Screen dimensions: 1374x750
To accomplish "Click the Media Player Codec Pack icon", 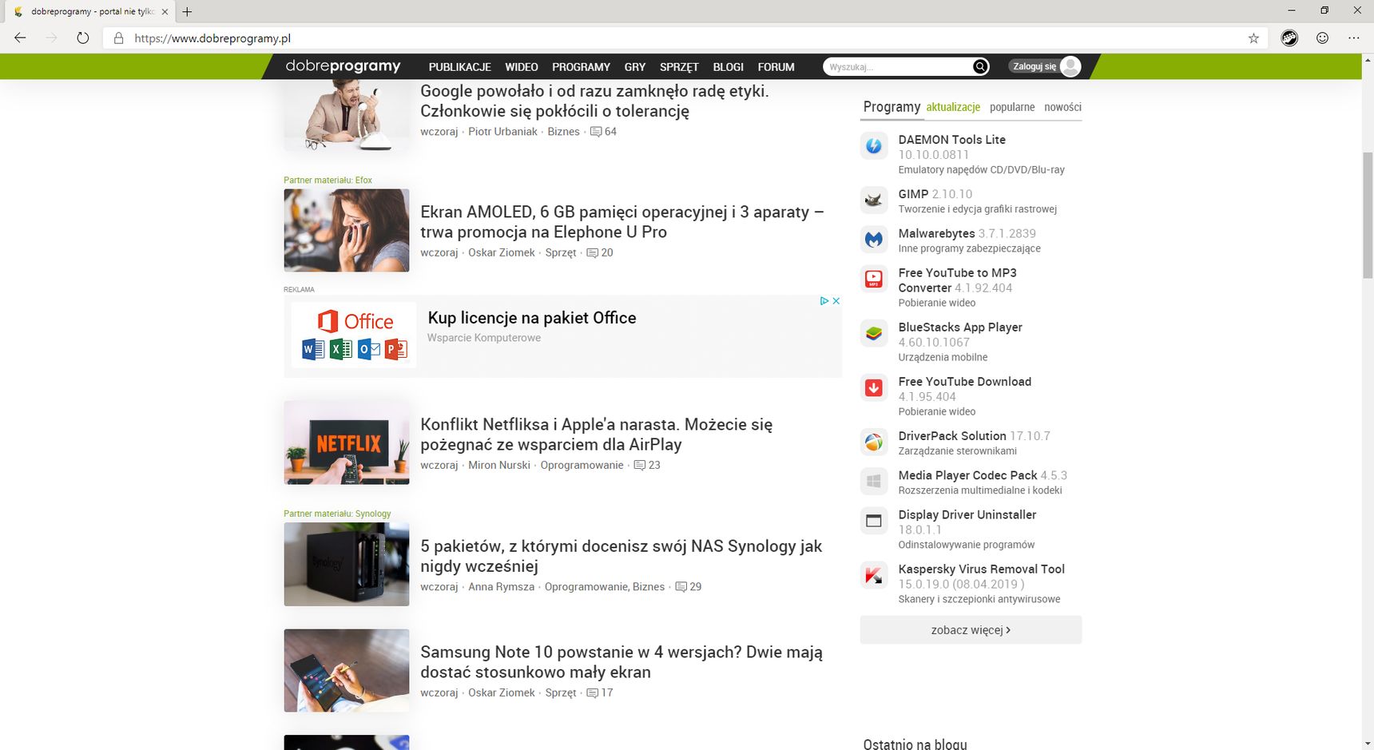I will 874,481.
